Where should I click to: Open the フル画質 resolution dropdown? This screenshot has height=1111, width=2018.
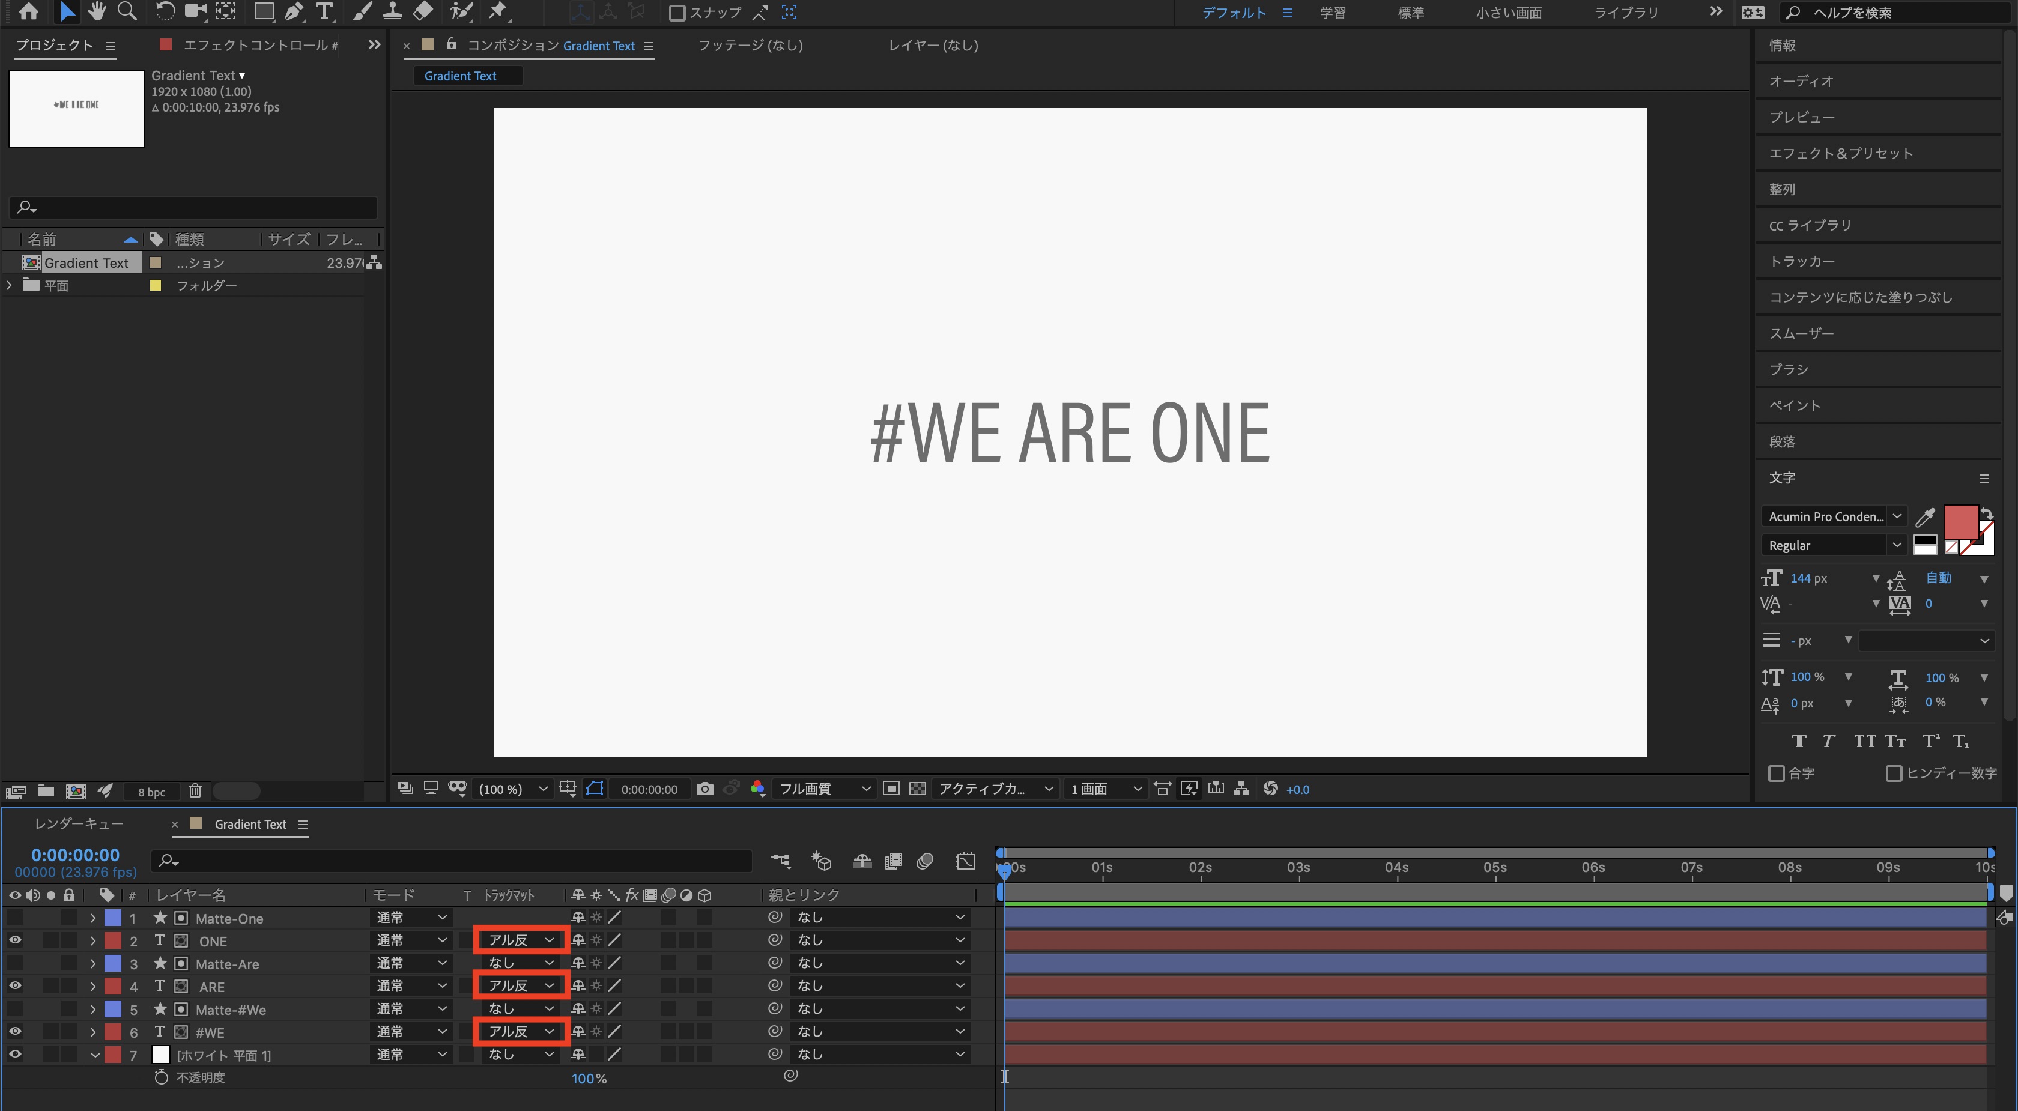(x=823, y=789)
